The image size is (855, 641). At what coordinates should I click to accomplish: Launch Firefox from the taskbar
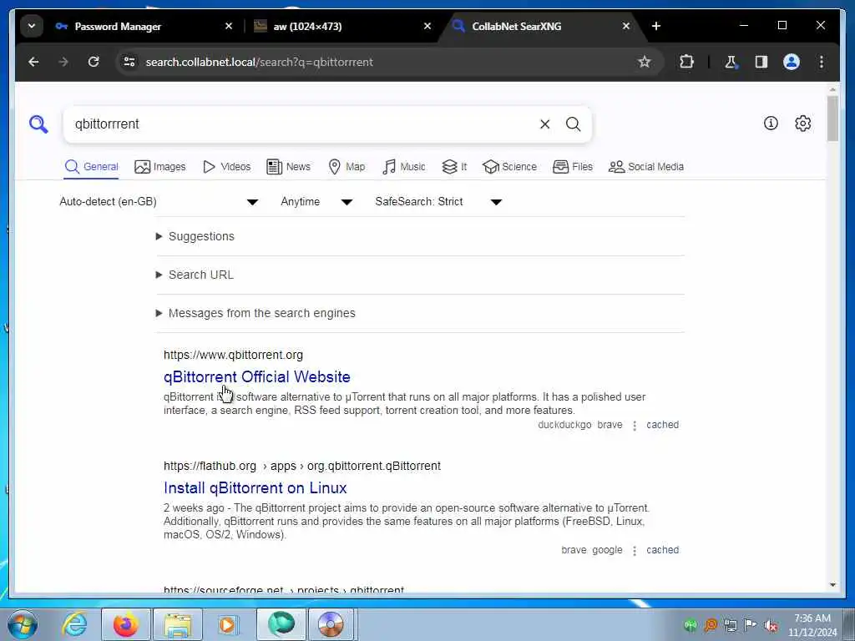(126, 624)
